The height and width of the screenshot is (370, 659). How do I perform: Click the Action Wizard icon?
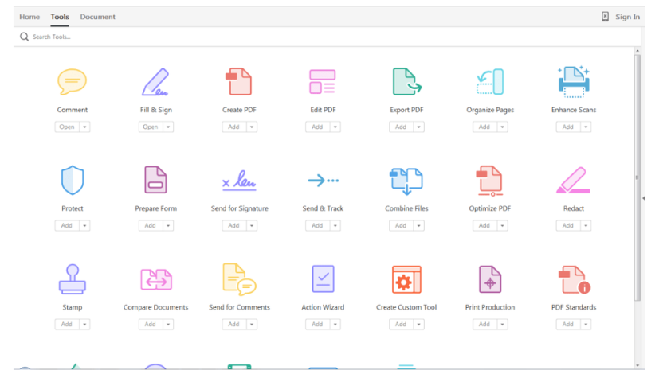pos(323,279)
